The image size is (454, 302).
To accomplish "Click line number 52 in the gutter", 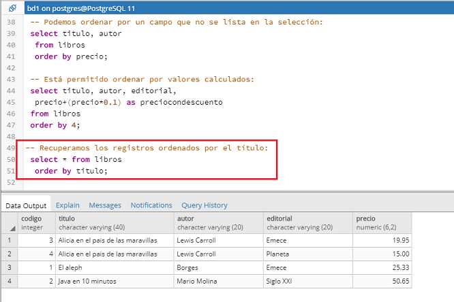I will (x=11, y=182).
